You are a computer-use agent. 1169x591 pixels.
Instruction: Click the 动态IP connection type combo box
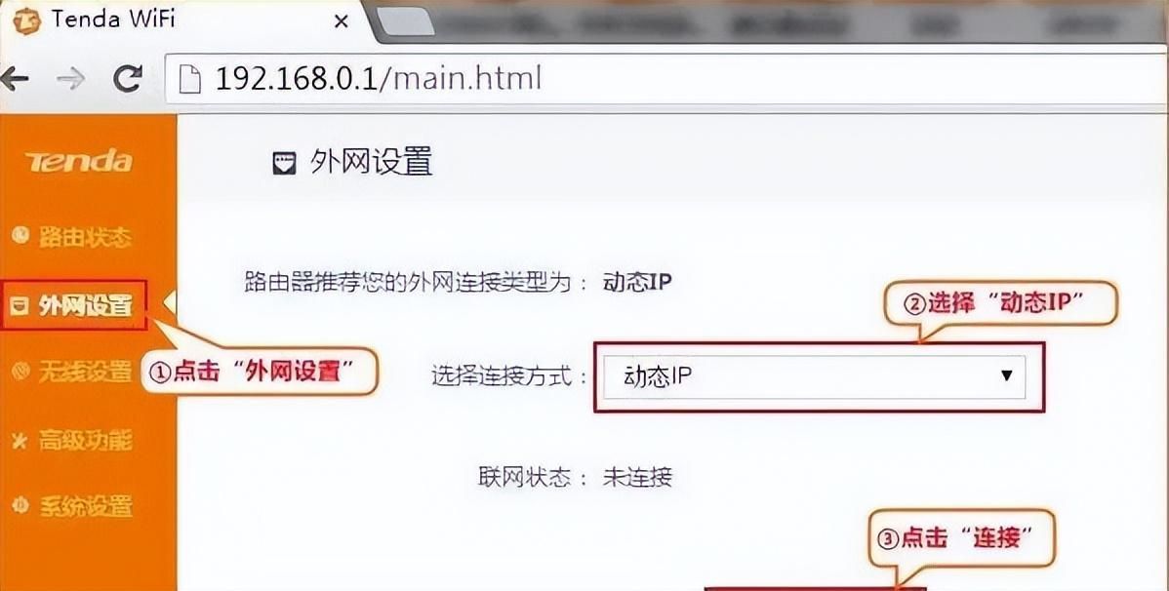[814, 376]
